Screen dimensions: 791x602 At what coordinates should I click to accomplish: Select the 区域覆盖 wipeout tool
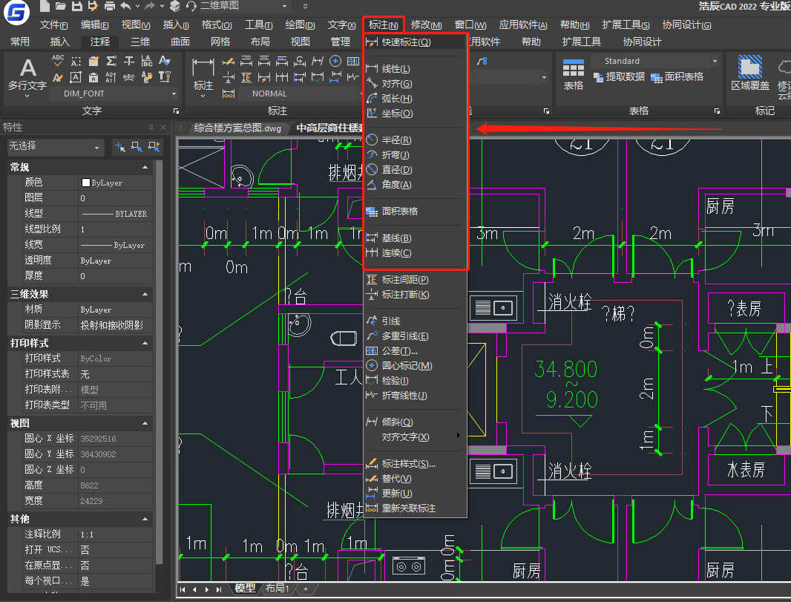(x=751, y=75)
